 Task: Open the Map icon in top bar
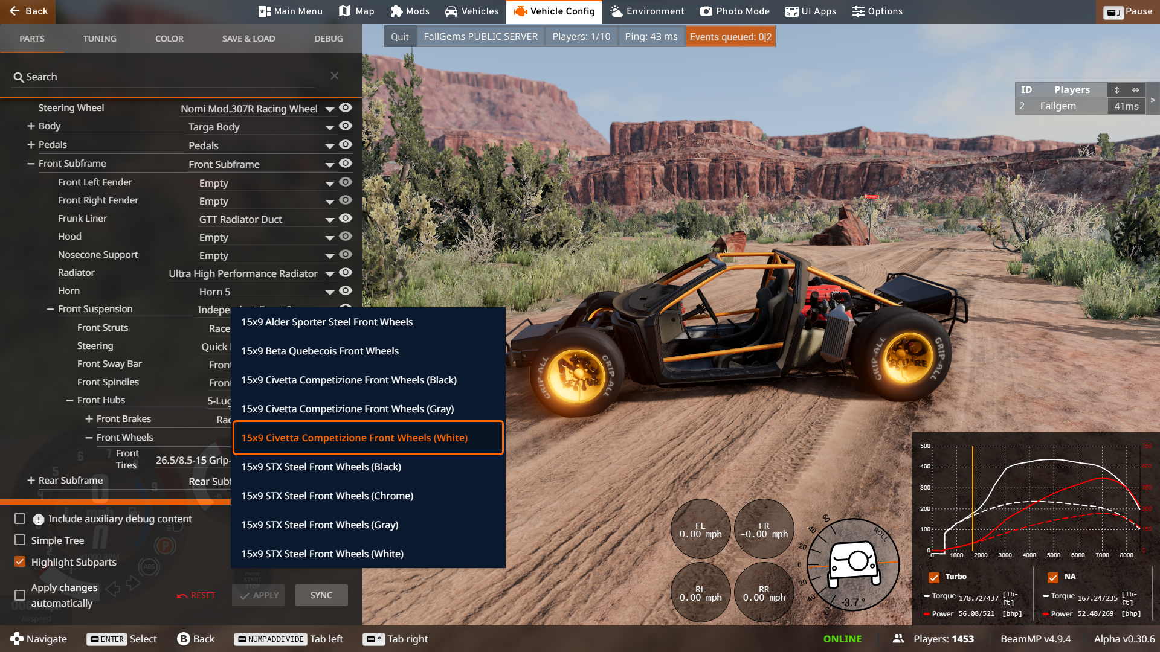(344, 11)
